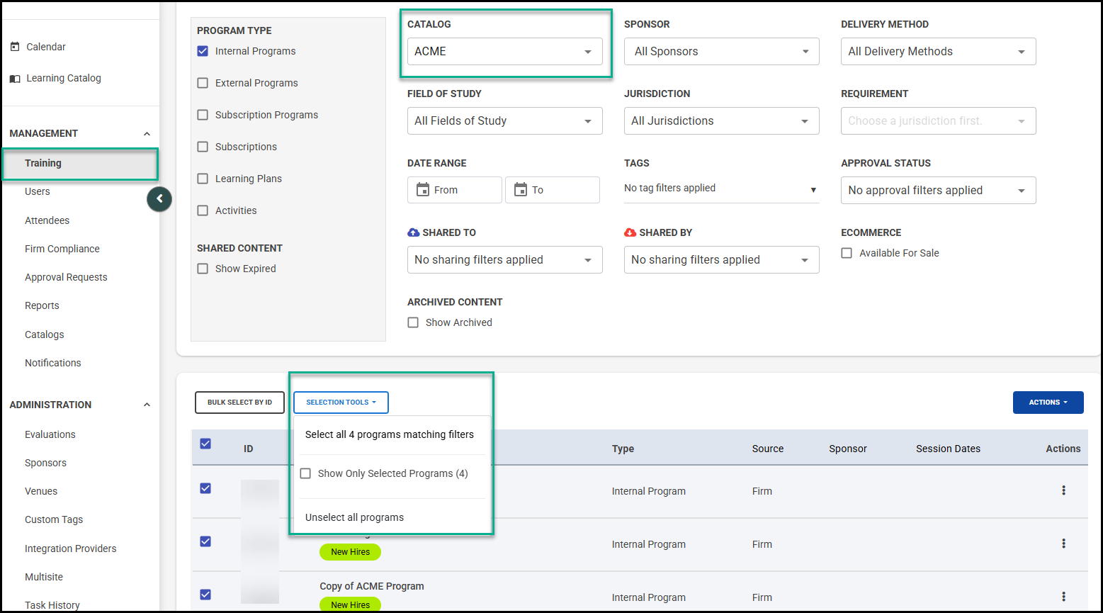
Task: Click the Learning Catalog book icon
Action: (x=15, y=79)
